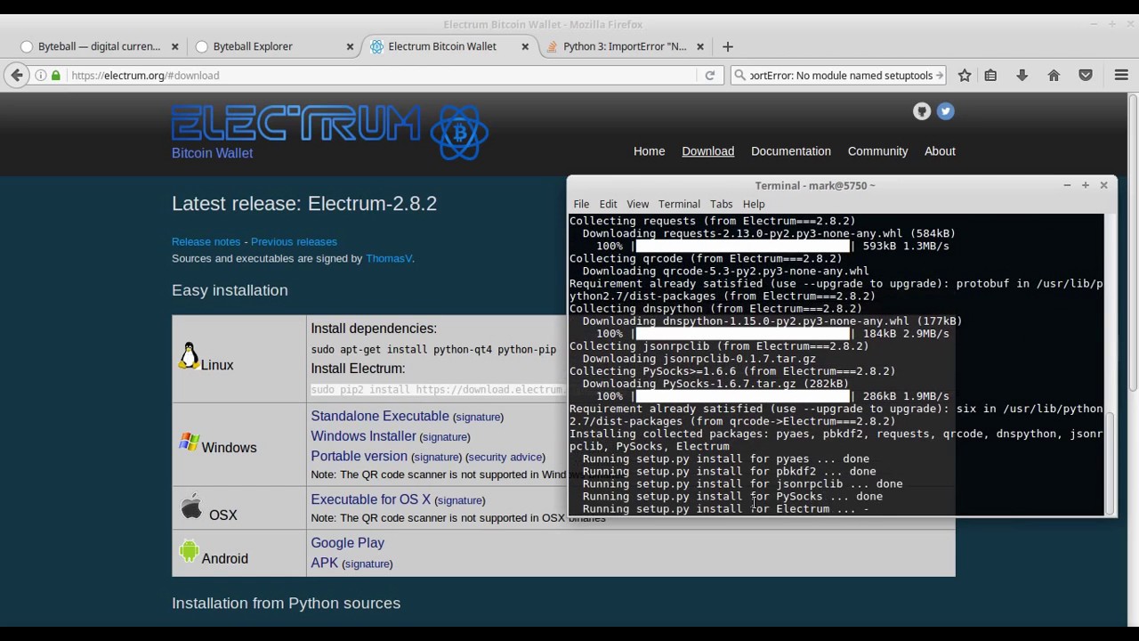Open the terminal Help menu
Screen dimensions: 1139x641
(754, 204)
